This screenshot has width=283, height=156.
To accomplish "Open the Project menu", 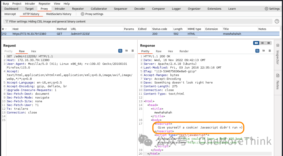I will pos(17,4).
